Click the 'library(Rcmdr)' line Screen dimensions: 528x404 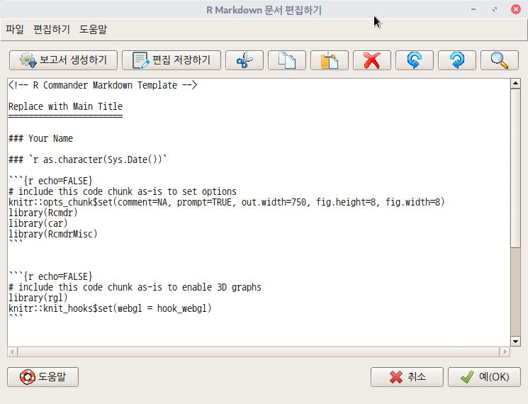click(43, 213)
